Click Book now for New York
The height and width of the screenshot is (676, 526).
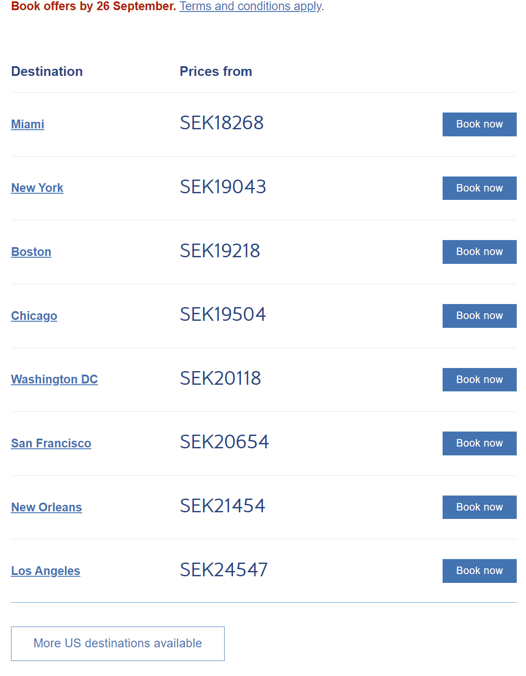479,188
